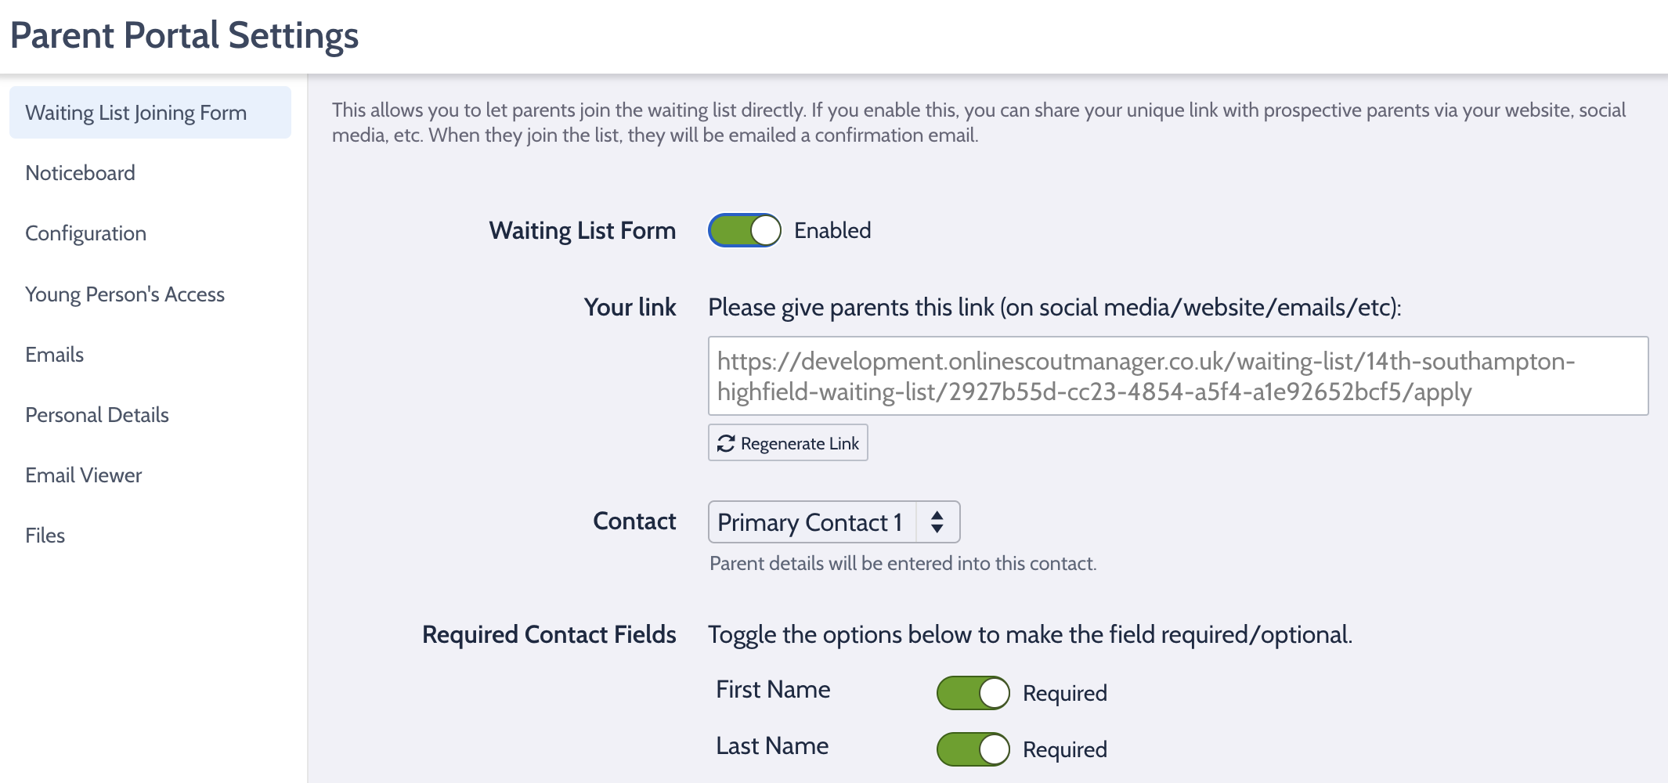Switch to the Configuration section
This screenshot has width=1668, height=783.
tap(85, 233)
